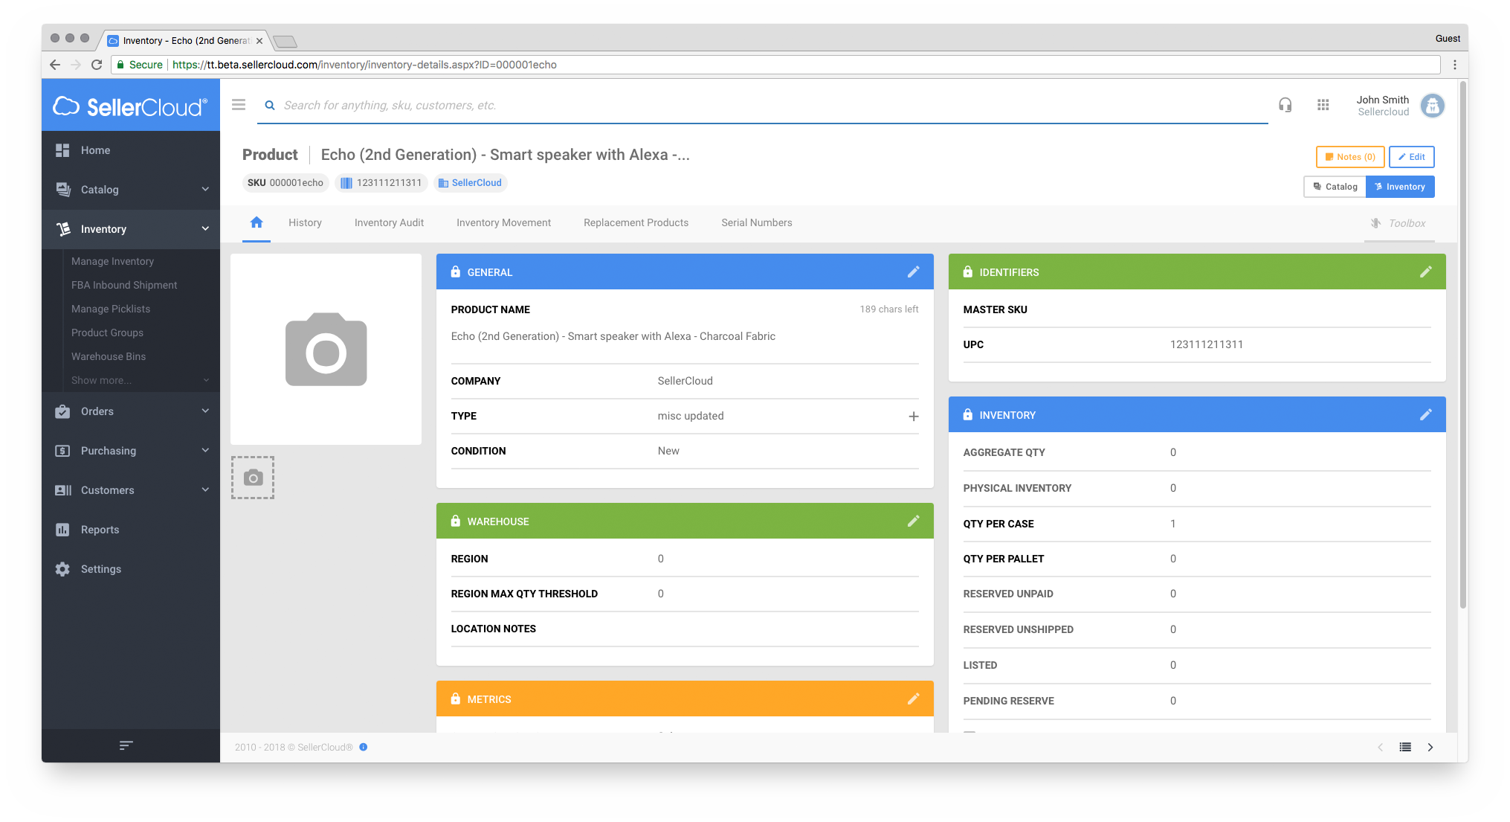Open support via headset icon
1510x822 pixels.
point(1285,105)
